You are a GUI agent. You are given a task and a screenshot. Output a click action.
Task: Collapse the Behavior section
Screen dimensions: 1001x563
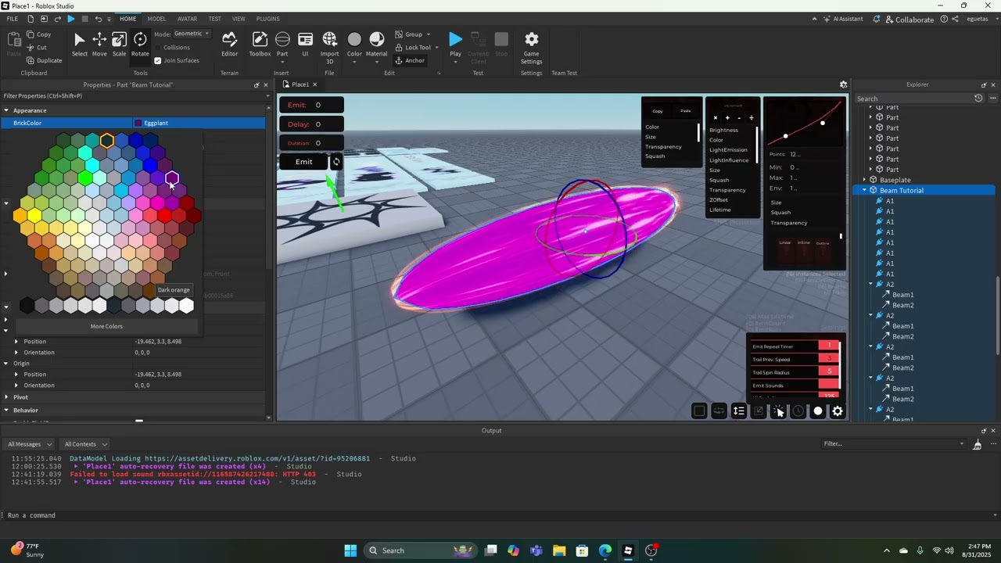point(6,410)
